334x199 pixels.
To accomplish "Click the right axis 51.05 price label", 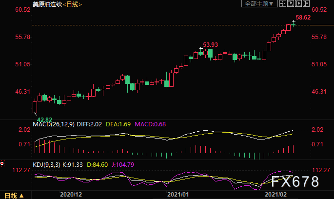I will (x=319, y=64).
